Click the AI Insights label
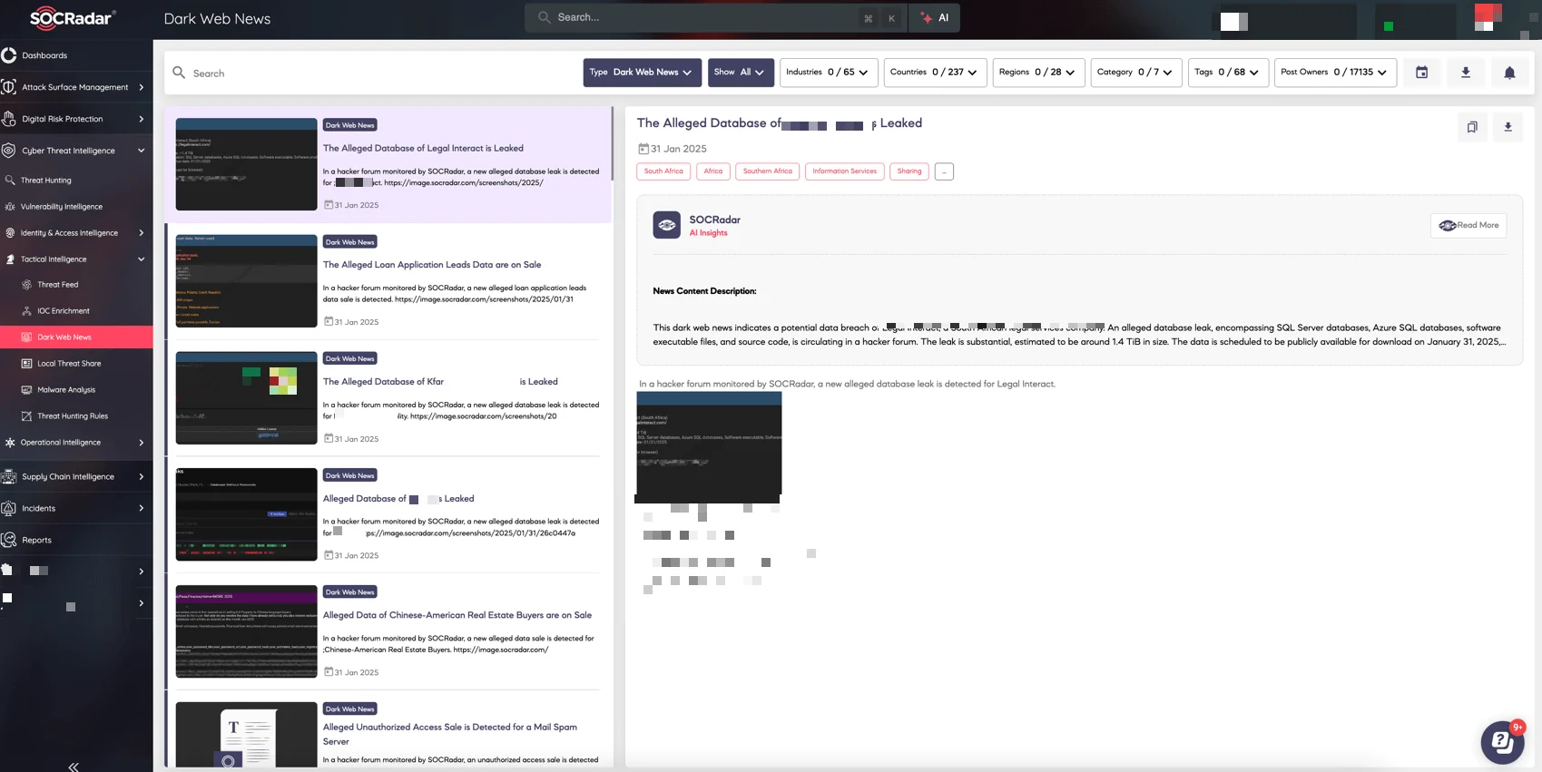The height and width of the screenshot is (772, 1542). point(708,233)
